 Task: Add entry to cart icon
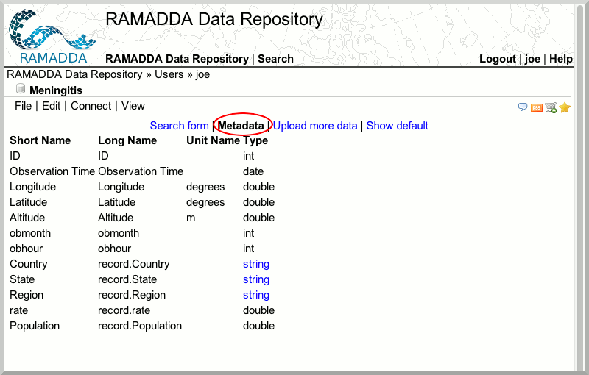pos(551,107)
